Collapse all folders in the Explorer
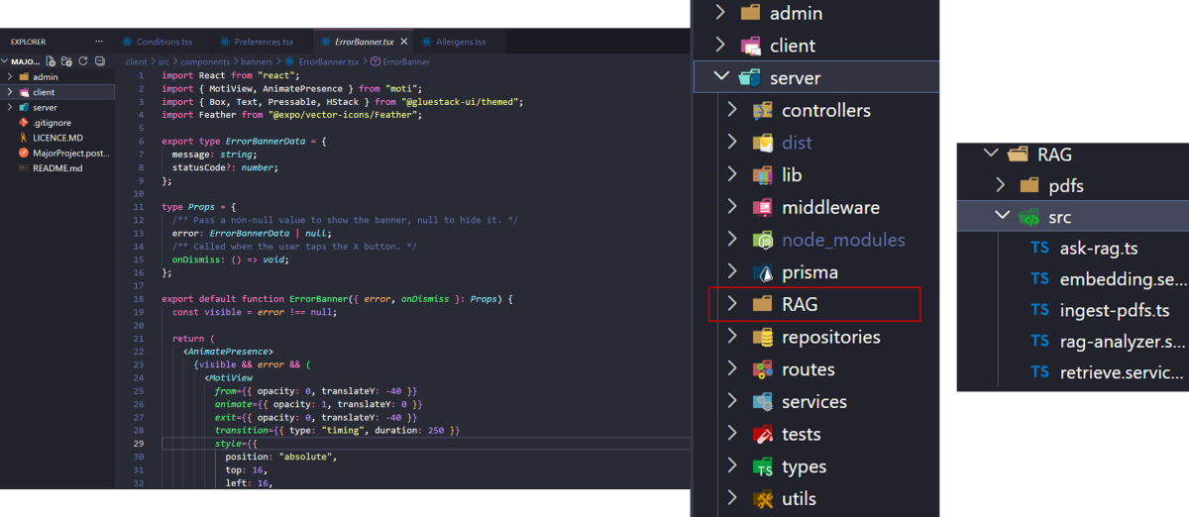The width and height of the screenshot is (1189, 517). [99, 60]
